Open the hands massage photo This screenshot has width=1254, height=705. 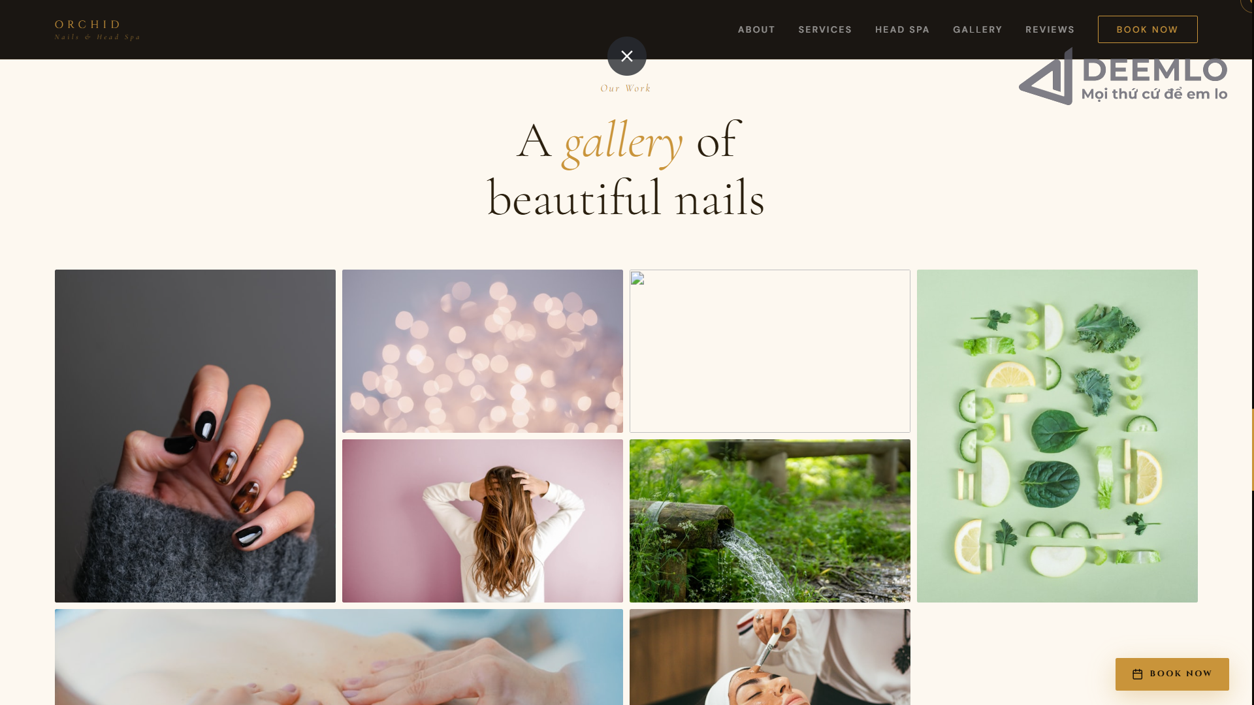(339, 657)
